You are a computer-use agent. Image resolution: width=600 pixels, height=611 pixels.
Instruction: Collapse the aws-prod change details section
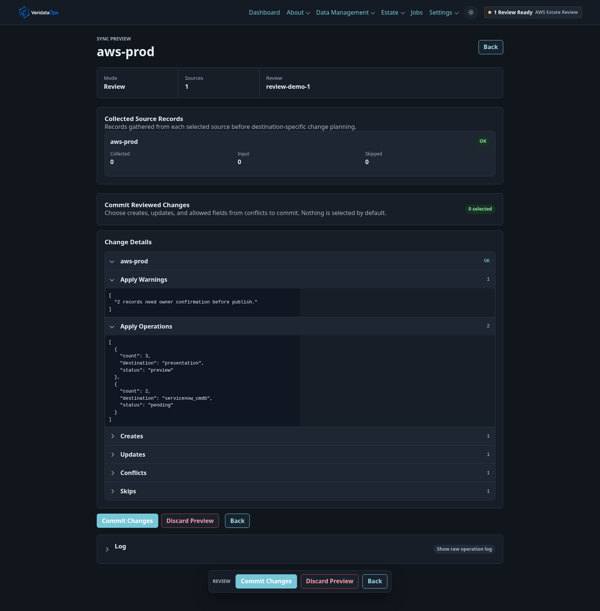300,261
